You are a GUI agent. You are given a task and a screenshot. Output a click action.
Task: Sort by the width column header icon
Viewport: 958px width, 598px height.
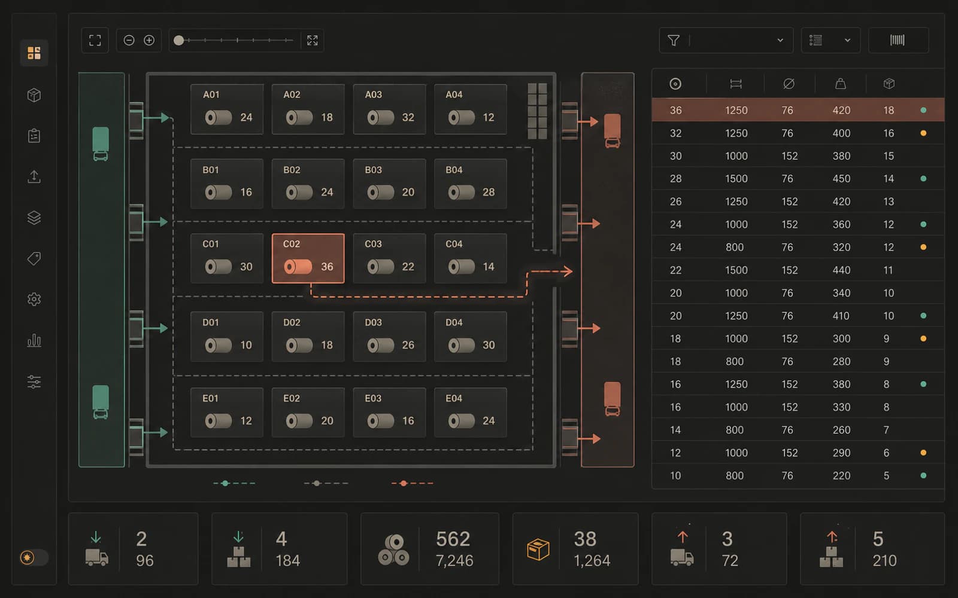tap(736, 84)
